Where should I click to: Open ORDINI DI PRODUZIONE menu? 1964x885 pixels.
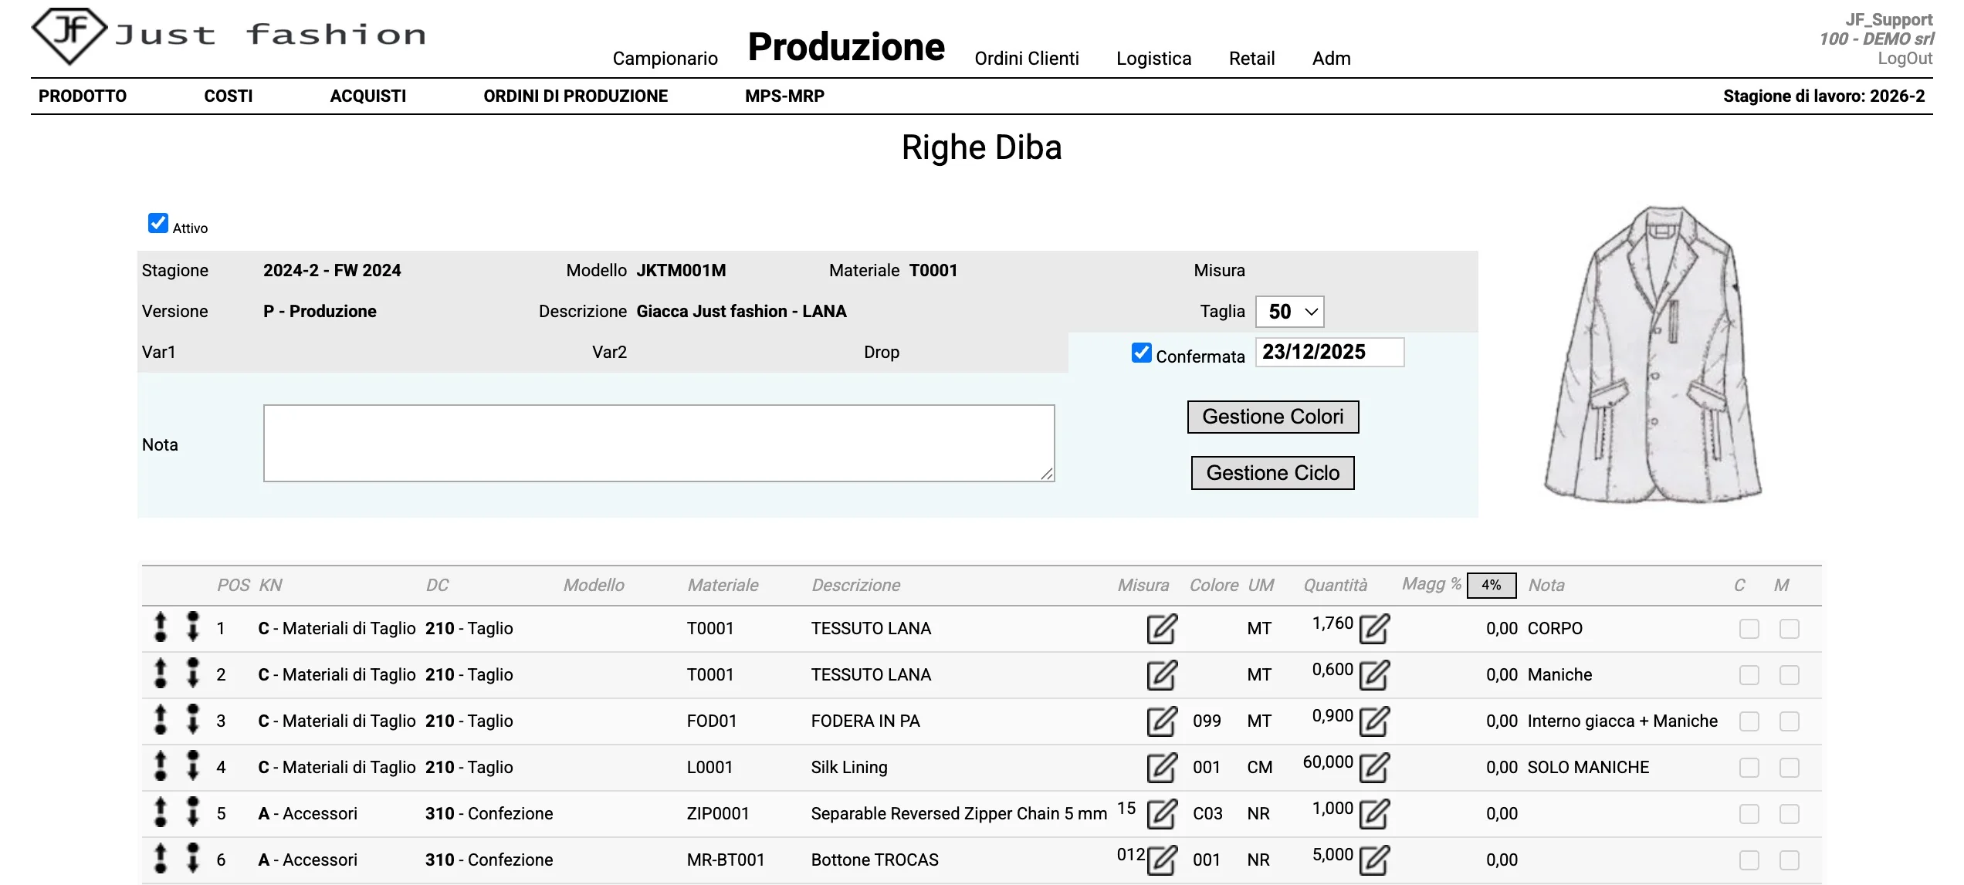click(x=575, y=96)
